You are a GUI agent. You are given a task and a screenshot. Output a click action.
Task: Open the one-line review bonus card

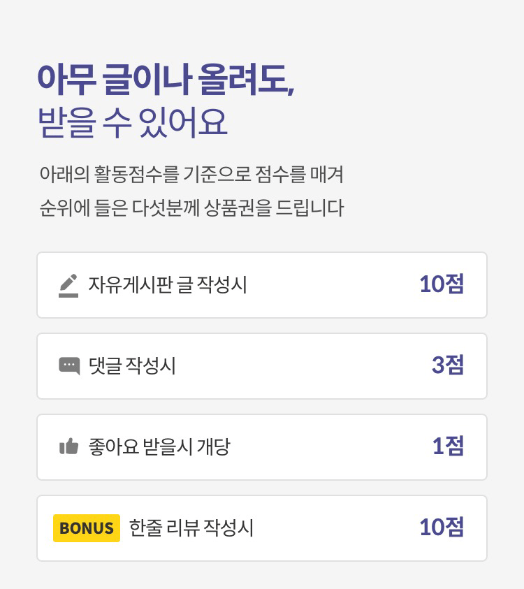click(x=262, y=528)
